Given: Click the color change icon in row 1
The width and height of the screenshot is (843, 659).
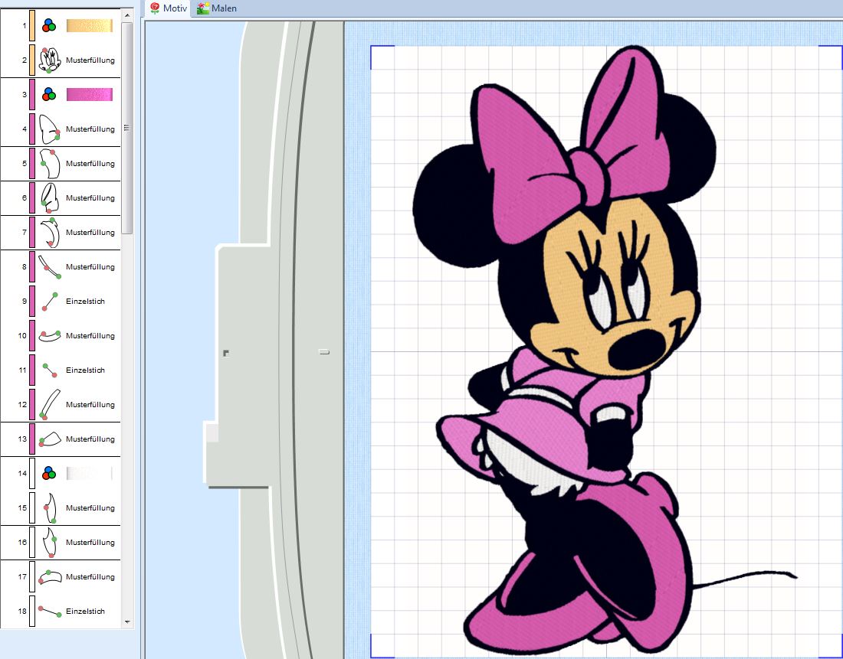Looking at the screenshot, I should 49,26.
